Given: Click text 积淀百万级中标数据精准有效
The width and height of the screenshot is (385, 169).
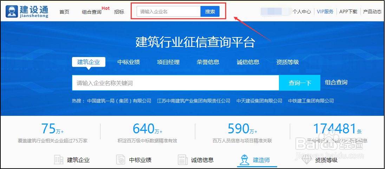Looking at the screenshot, I should [x=147, y=141].
